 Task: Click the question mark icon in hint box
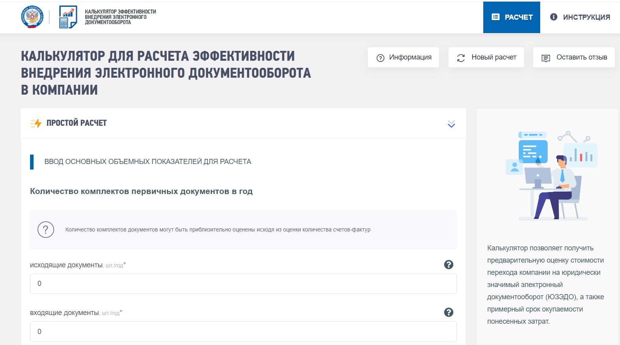[46, 229]
